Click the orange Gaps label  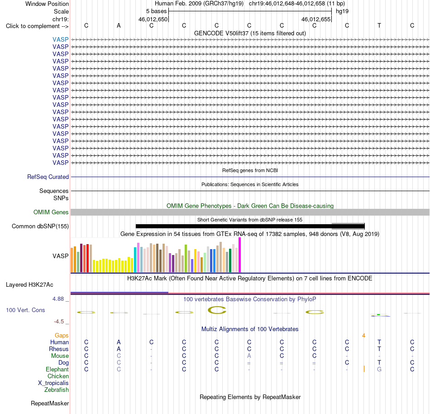[x=62, y=335]
